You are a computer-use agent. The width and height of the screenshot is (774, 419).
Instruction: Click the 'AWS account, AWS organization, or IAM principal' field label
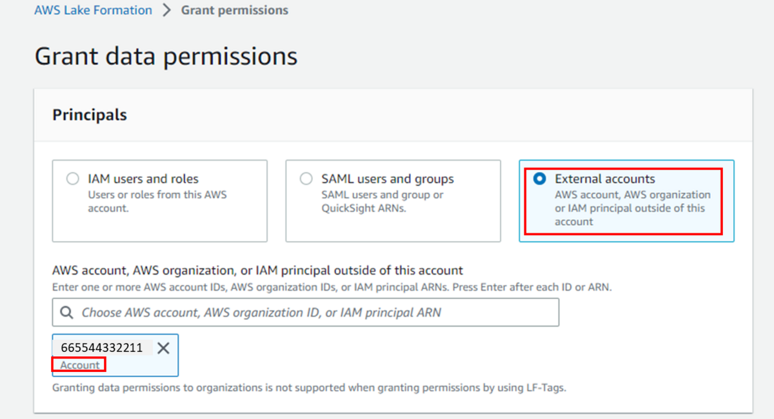tap(257, 271)
